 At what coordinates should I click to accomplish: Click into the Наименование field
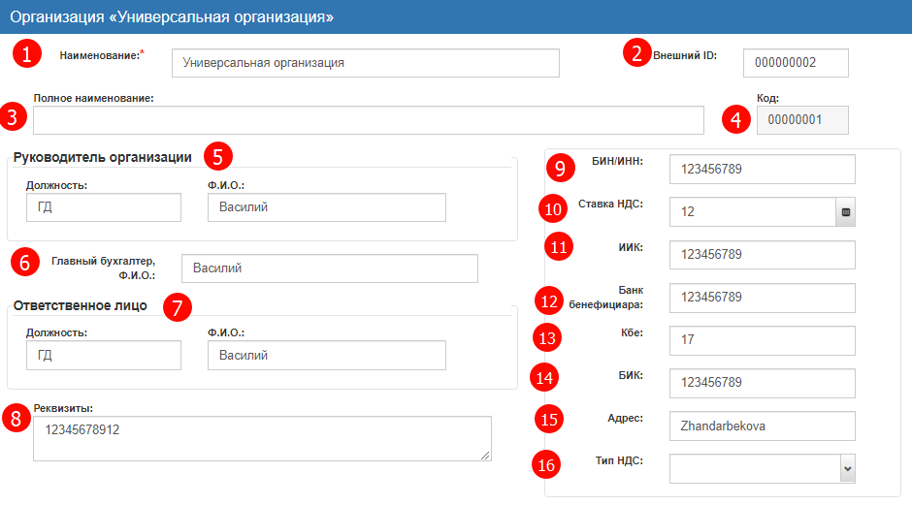[365, 63]
